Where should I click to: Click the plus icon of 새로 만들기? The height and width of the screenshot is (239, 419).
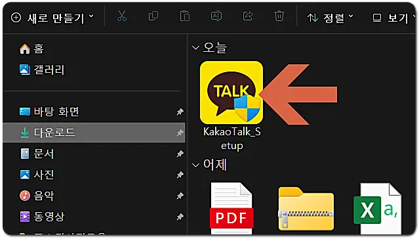(x=16, y=18)
